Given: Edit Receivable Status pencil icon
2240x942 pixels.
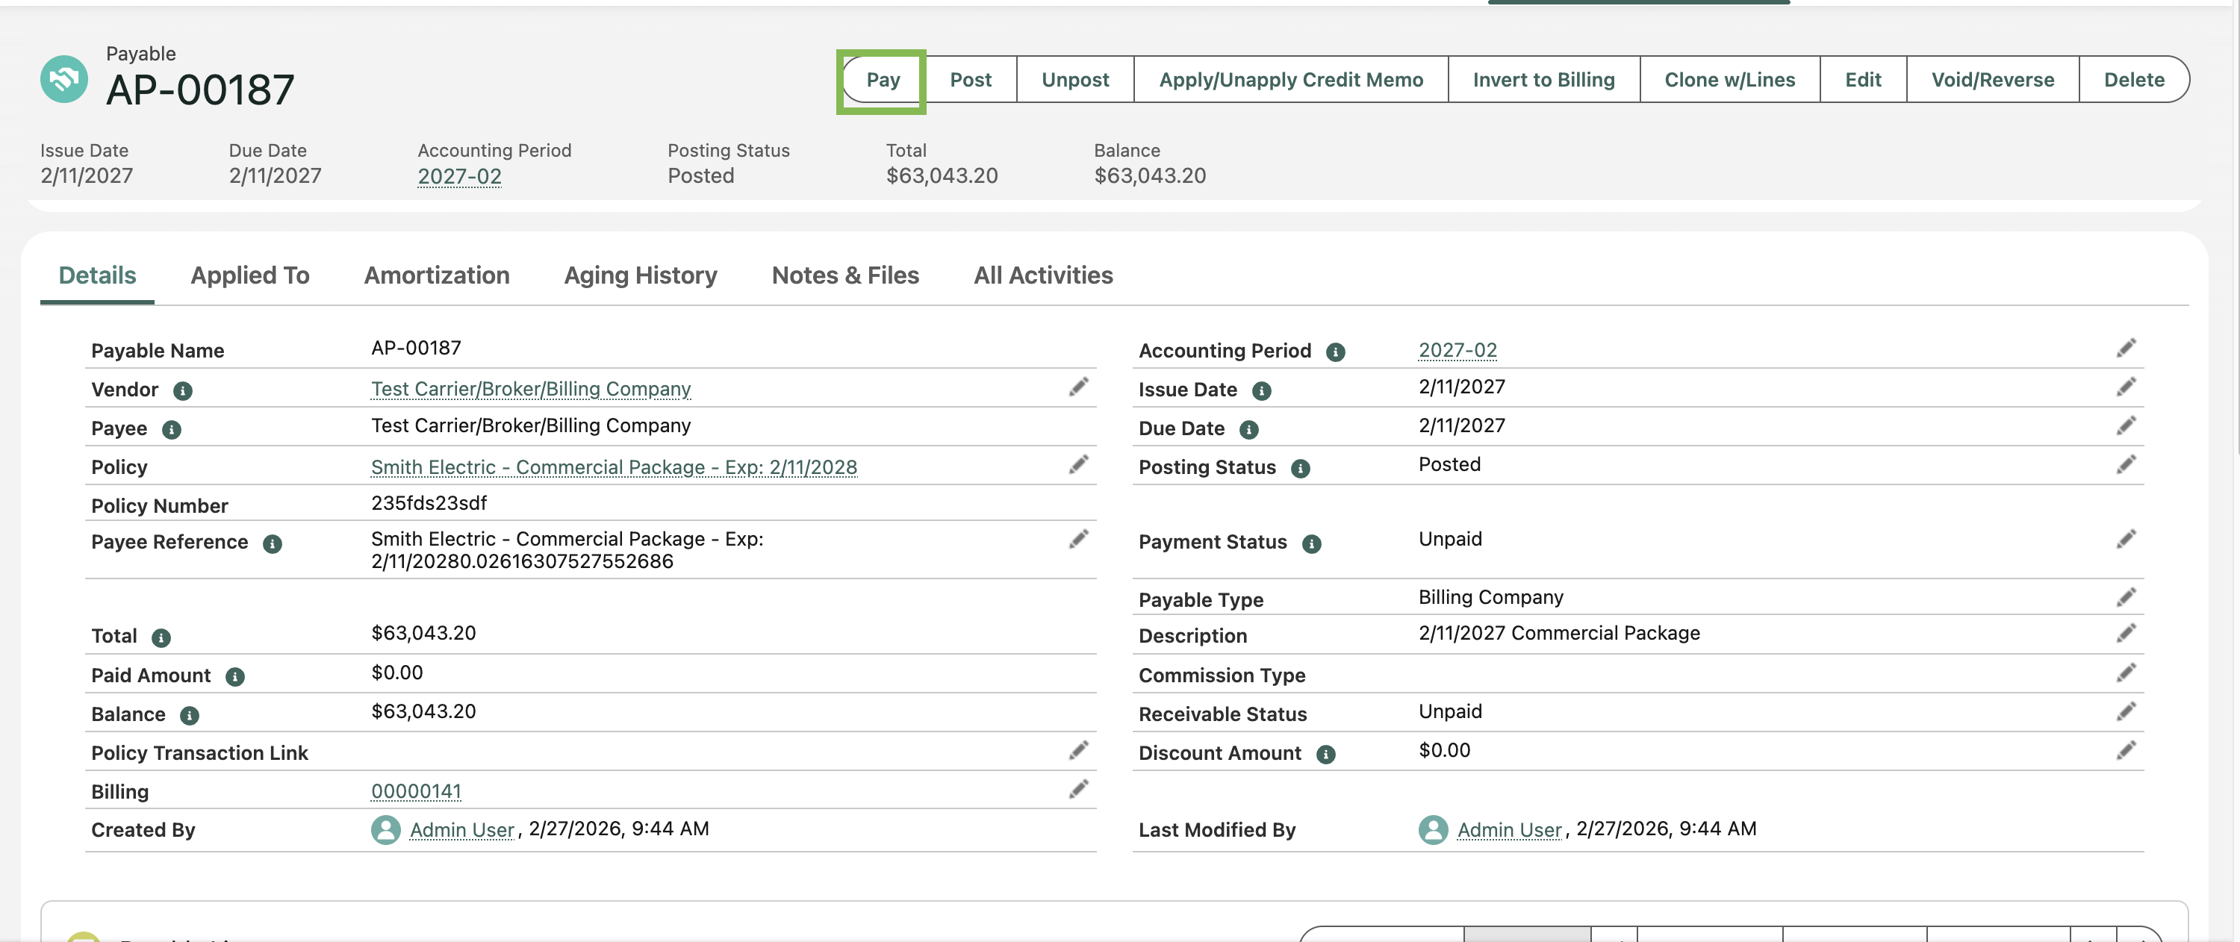Looking at the screenshot, I should [2126, 711].
